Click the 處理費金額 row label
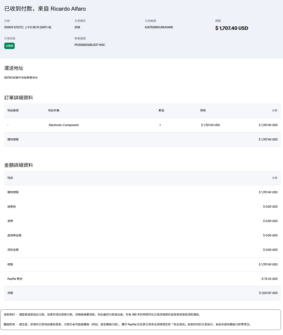Viewport: 283px width, 335px height. 14,235
